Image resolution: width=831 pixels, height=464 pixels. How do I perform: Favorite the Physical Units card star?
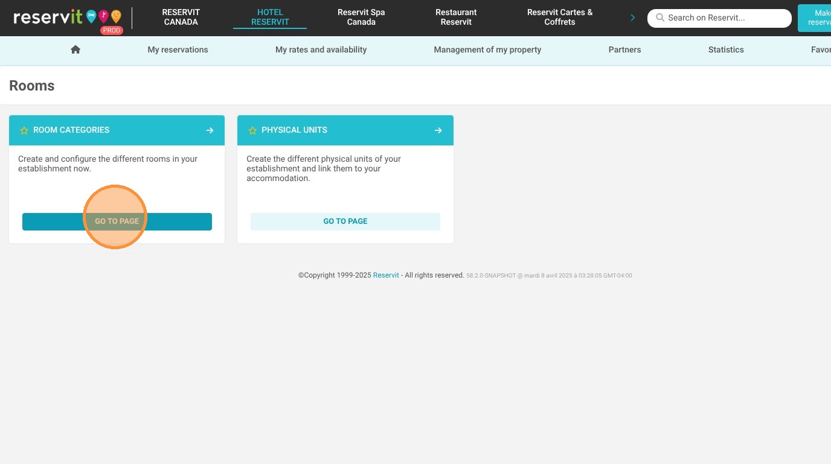coord(252,130)
